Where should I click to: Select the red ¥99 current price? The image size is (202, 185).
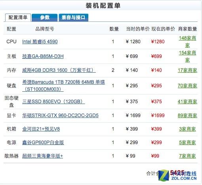click(155, 156)
